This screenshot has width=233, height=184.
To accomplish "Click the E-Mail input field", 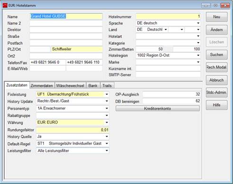I will click(x=47, y=68).
